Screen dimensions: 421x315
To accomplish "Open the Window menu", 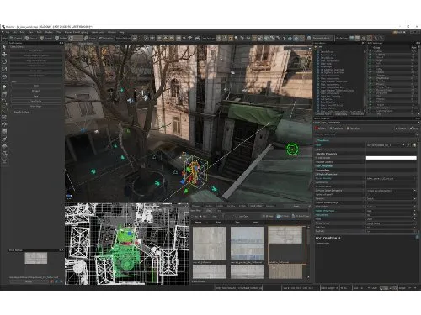I will [112, 32].
